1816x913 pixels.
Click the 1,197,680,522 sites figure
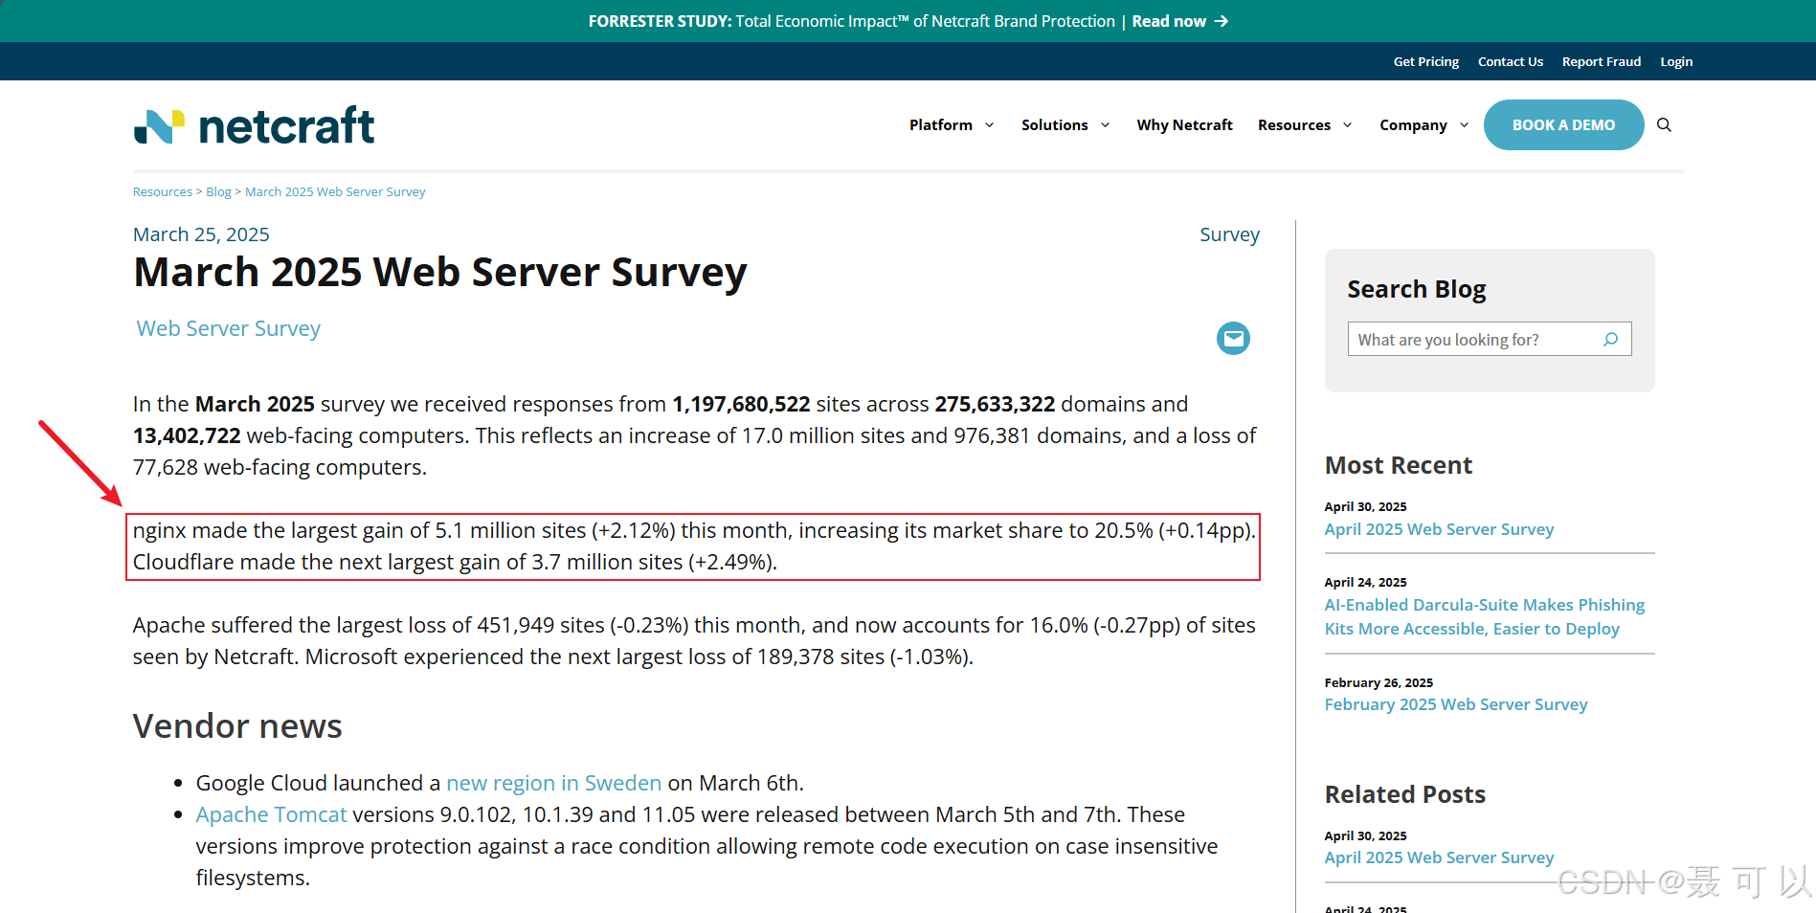click(741, 404)
